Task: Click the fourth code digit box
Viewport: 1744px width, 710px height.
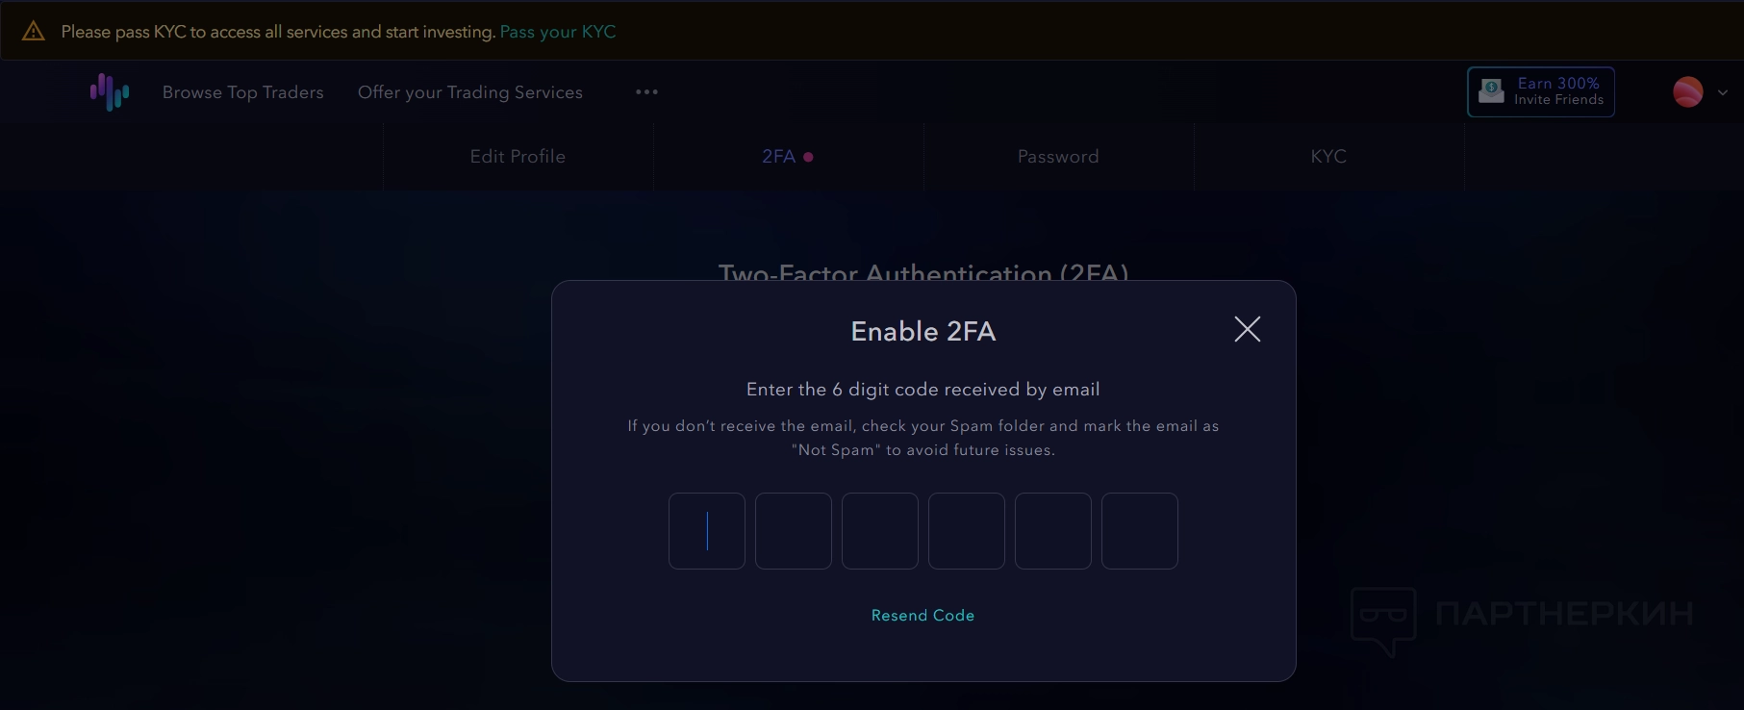Action: click(967, 531)
